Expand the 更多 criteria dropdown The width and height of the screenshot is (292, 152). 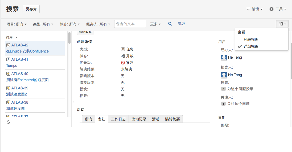(155, 24)
